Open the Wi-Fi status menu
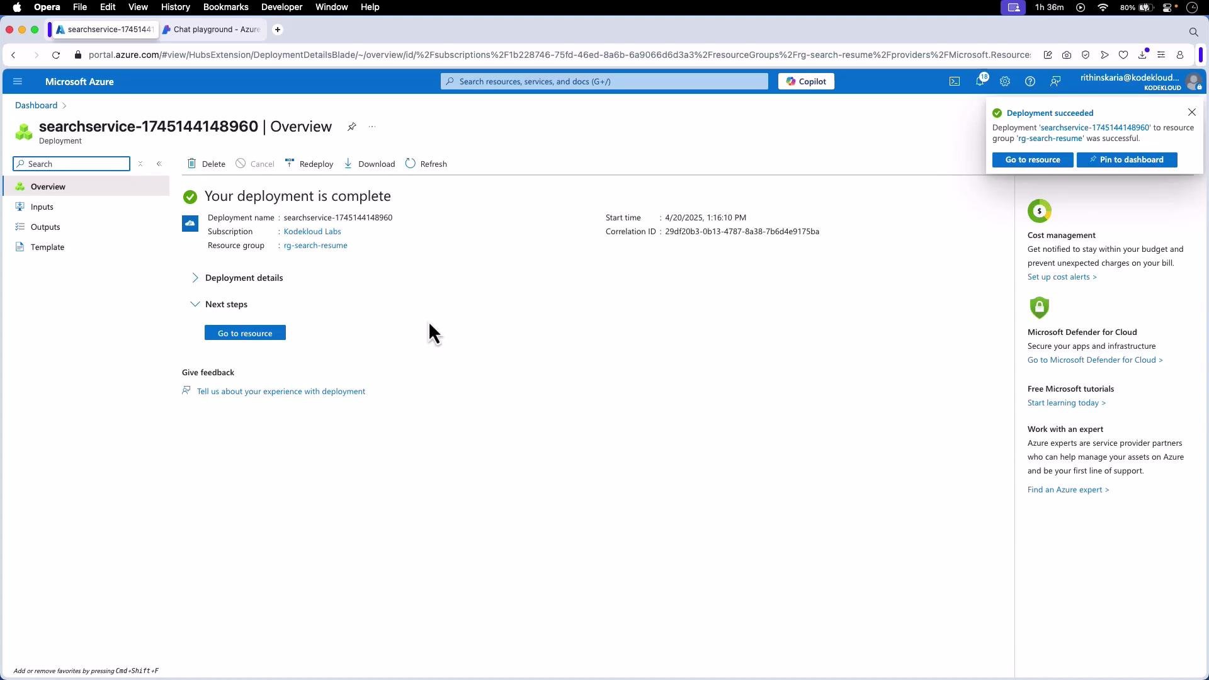This screenshot has height=680, width=1209. (1103, 7)
